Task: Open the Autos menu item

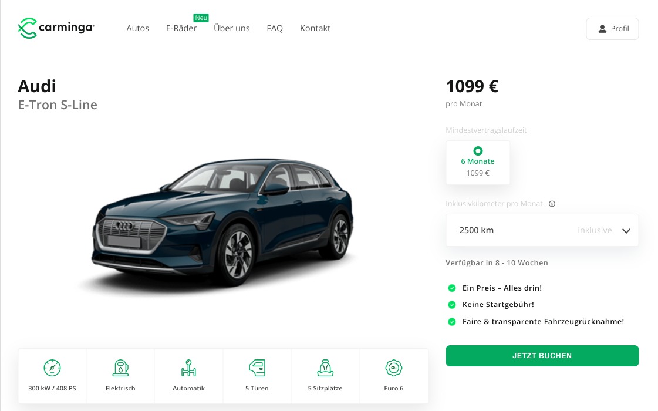Action: [x=137, y=28]
